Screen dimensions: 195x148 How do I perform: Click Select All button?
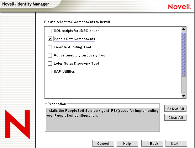(175, 109)
